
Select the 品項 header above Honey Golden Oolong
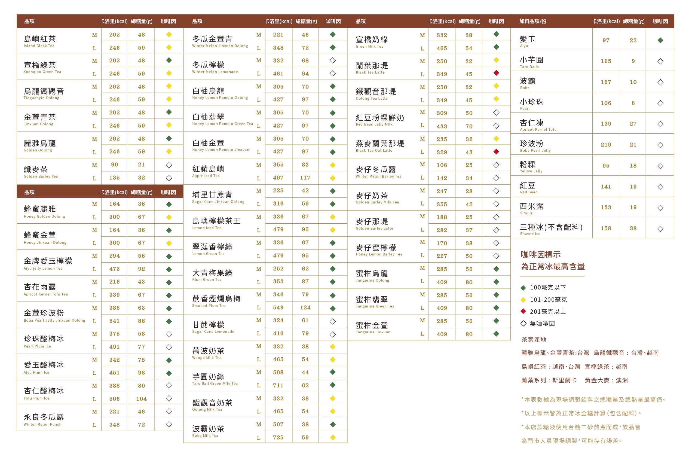(x=29, y=193)
